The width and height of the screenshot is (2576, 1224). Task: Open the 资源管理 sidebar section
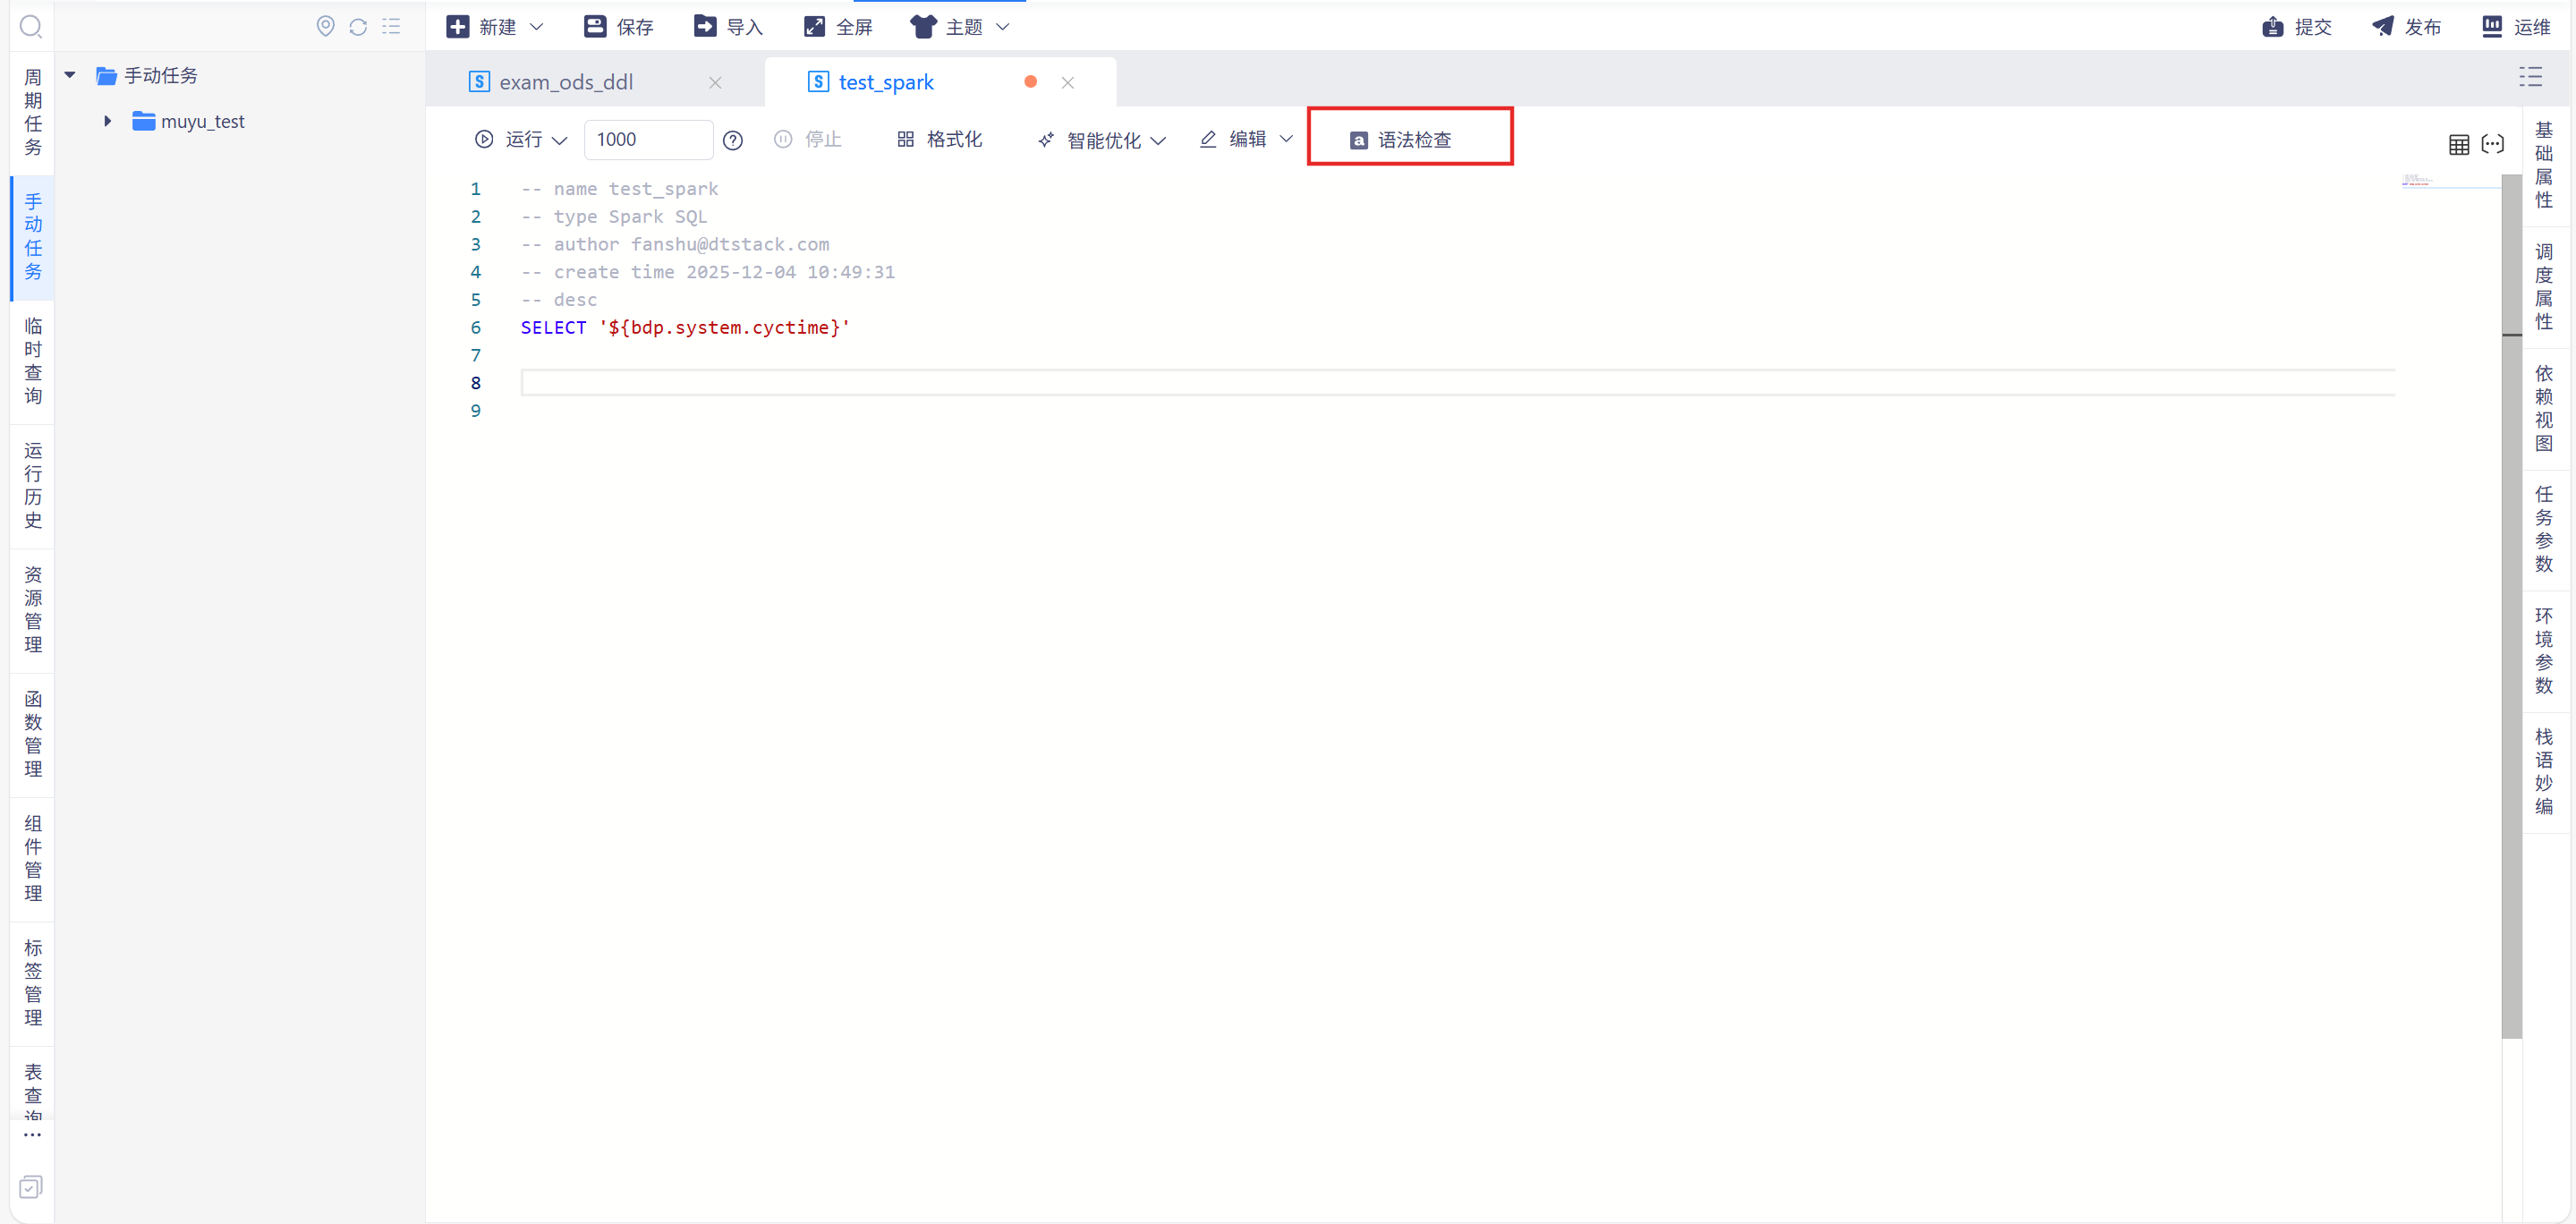[x=33, y=610]
